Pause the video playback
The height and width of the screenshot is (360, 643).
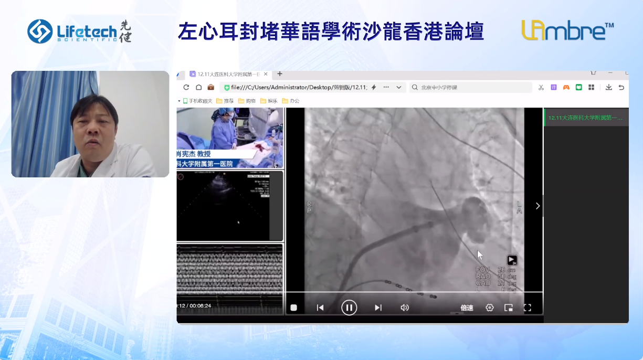pyautogui.click(x=349, y=308)
